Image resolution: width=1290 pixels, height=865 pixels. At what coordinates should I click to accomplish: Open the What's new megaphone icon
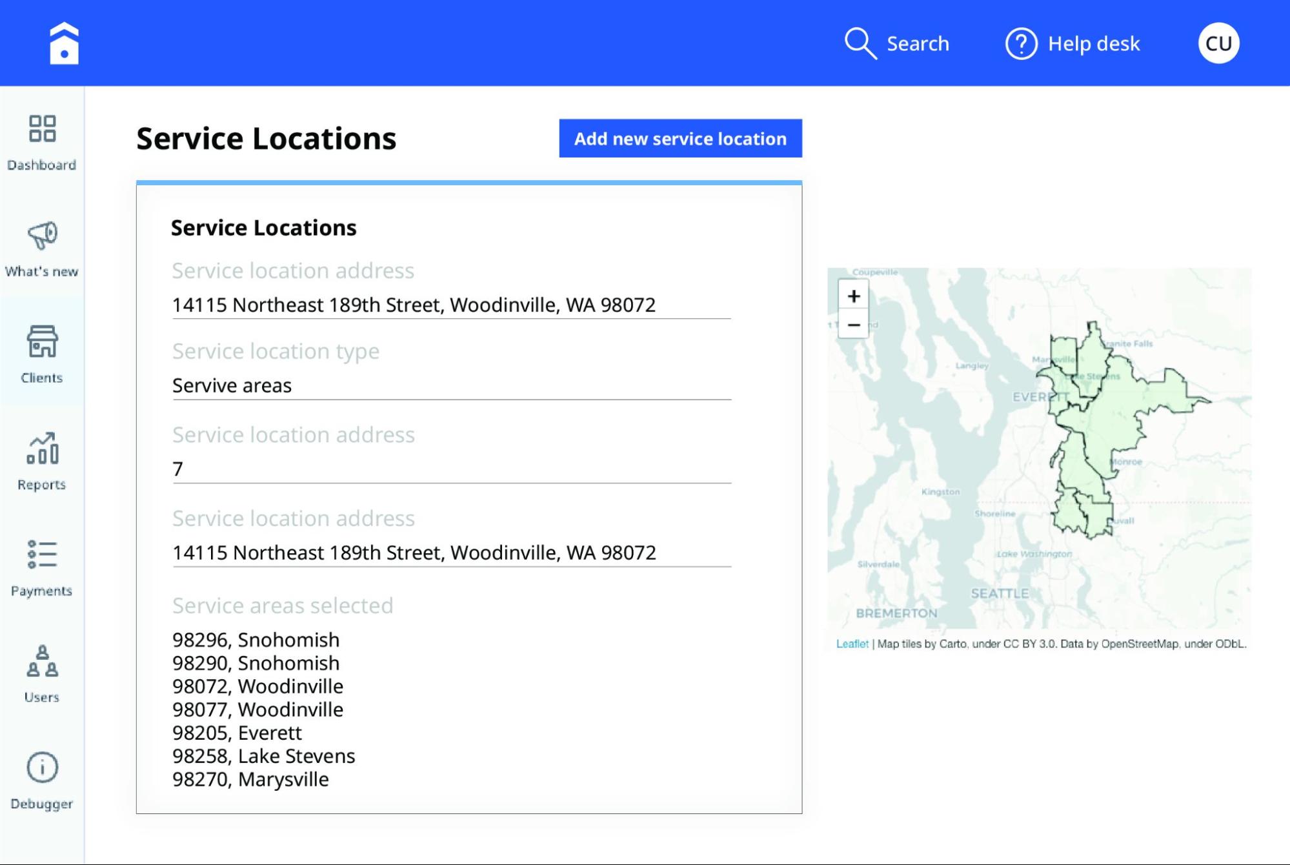tap(43, 236)
